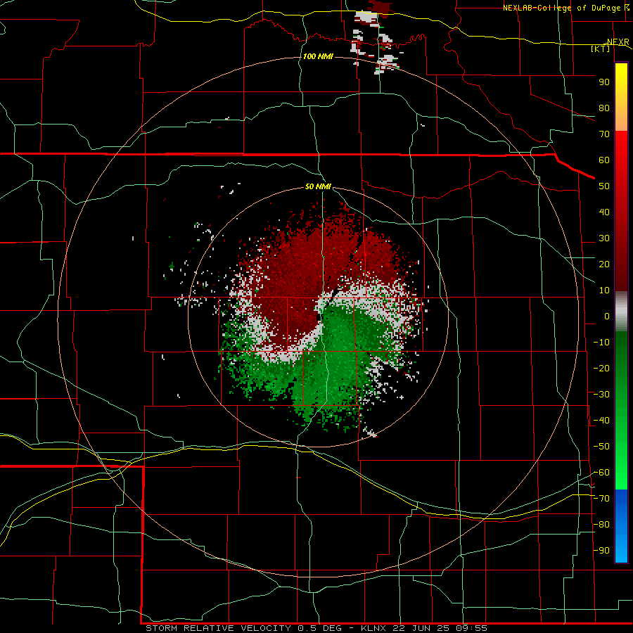This screenshot has height=633, width=633.
Task: Click the '100 NMI' range ring label
Action: [318, 56]
